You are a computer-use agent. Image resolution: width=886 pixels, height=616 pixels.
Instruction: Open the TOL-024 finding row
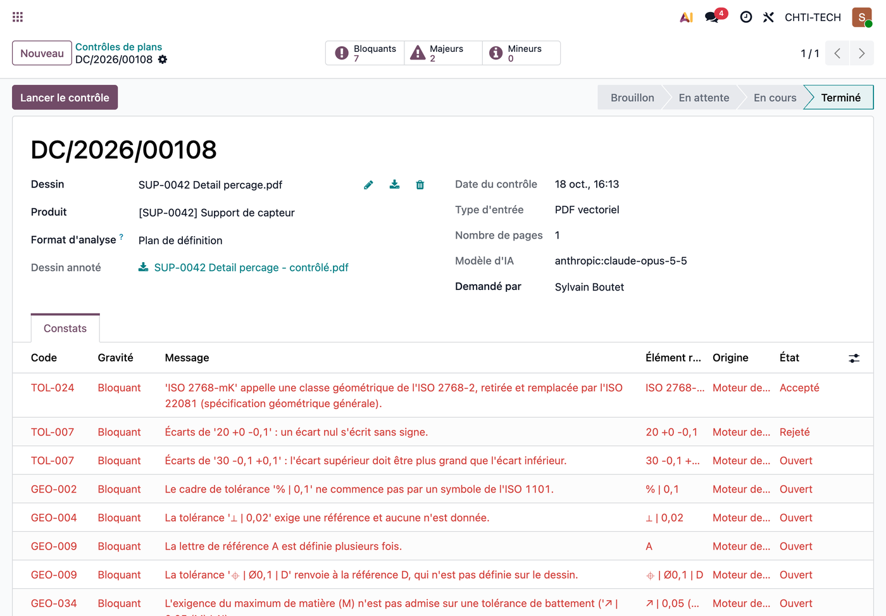pos(443,396)
